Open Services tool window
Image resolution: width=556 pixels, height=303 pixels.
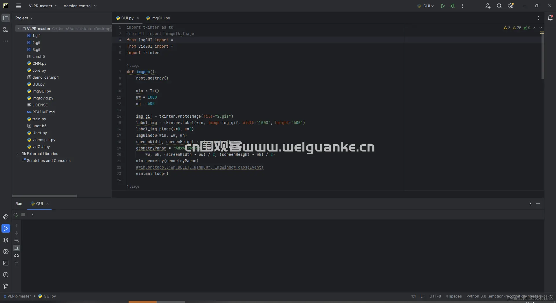click(x=6, y=252)
